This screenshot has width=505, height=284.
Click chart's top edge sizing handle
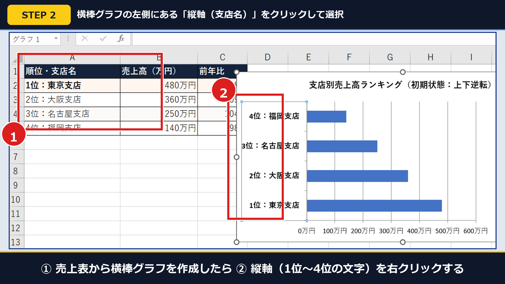(402, 72)
